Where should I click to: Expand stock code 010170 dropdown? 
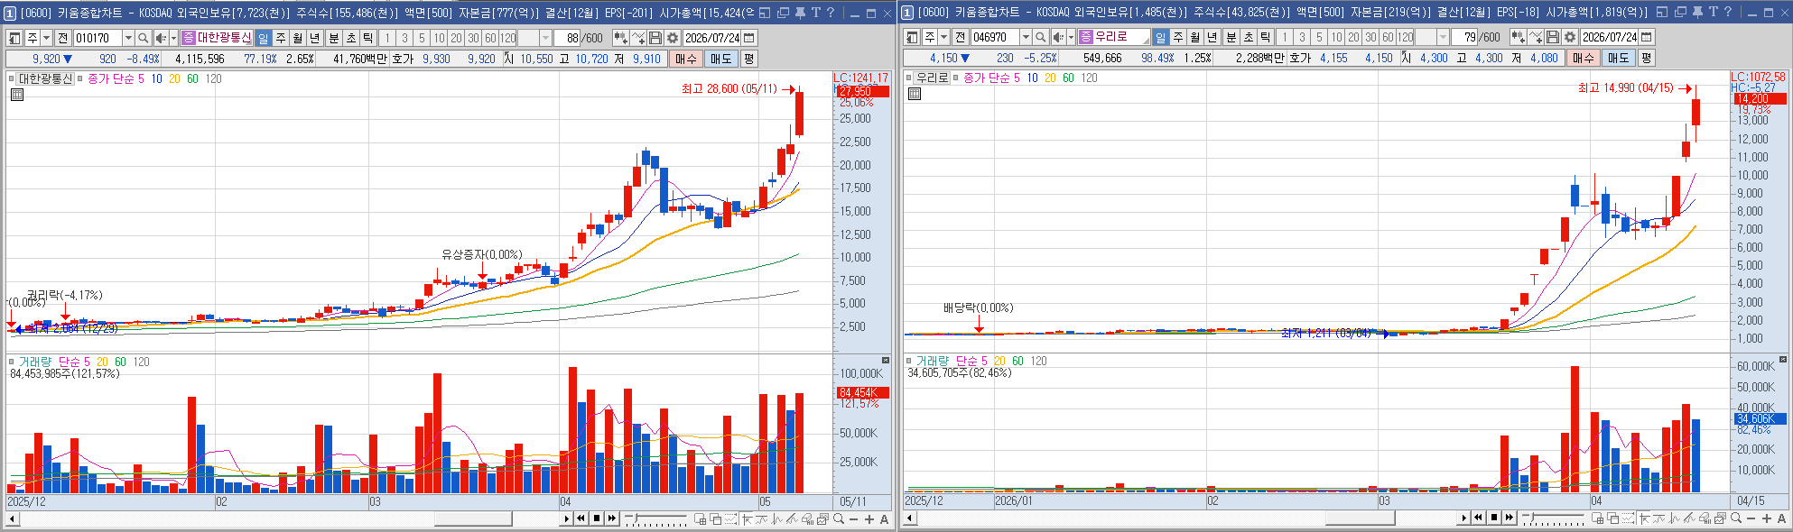click(x=128, y=38)
